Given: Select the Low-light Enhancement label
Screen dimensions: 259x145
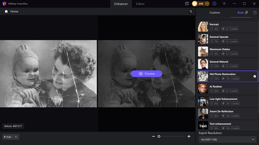Looking at the screenshot, I should tap(223, 99).
